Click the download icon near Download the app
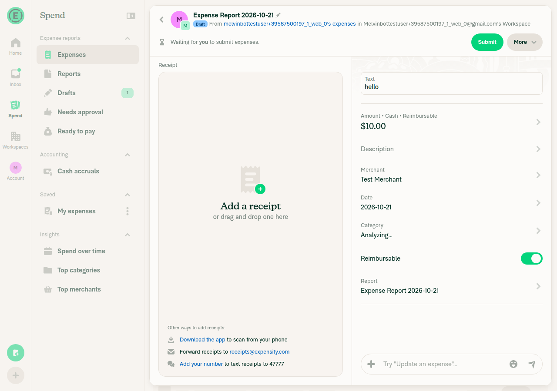557x391 pixels. (x=171, y=340)
